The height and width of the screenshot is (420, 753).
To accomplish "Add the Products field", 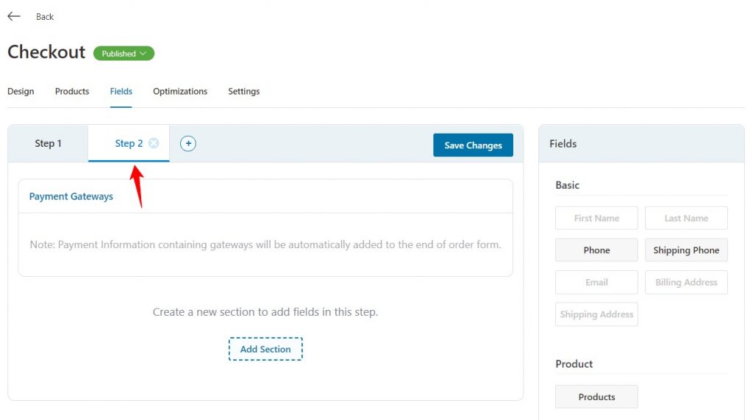I will click(596, 397).
